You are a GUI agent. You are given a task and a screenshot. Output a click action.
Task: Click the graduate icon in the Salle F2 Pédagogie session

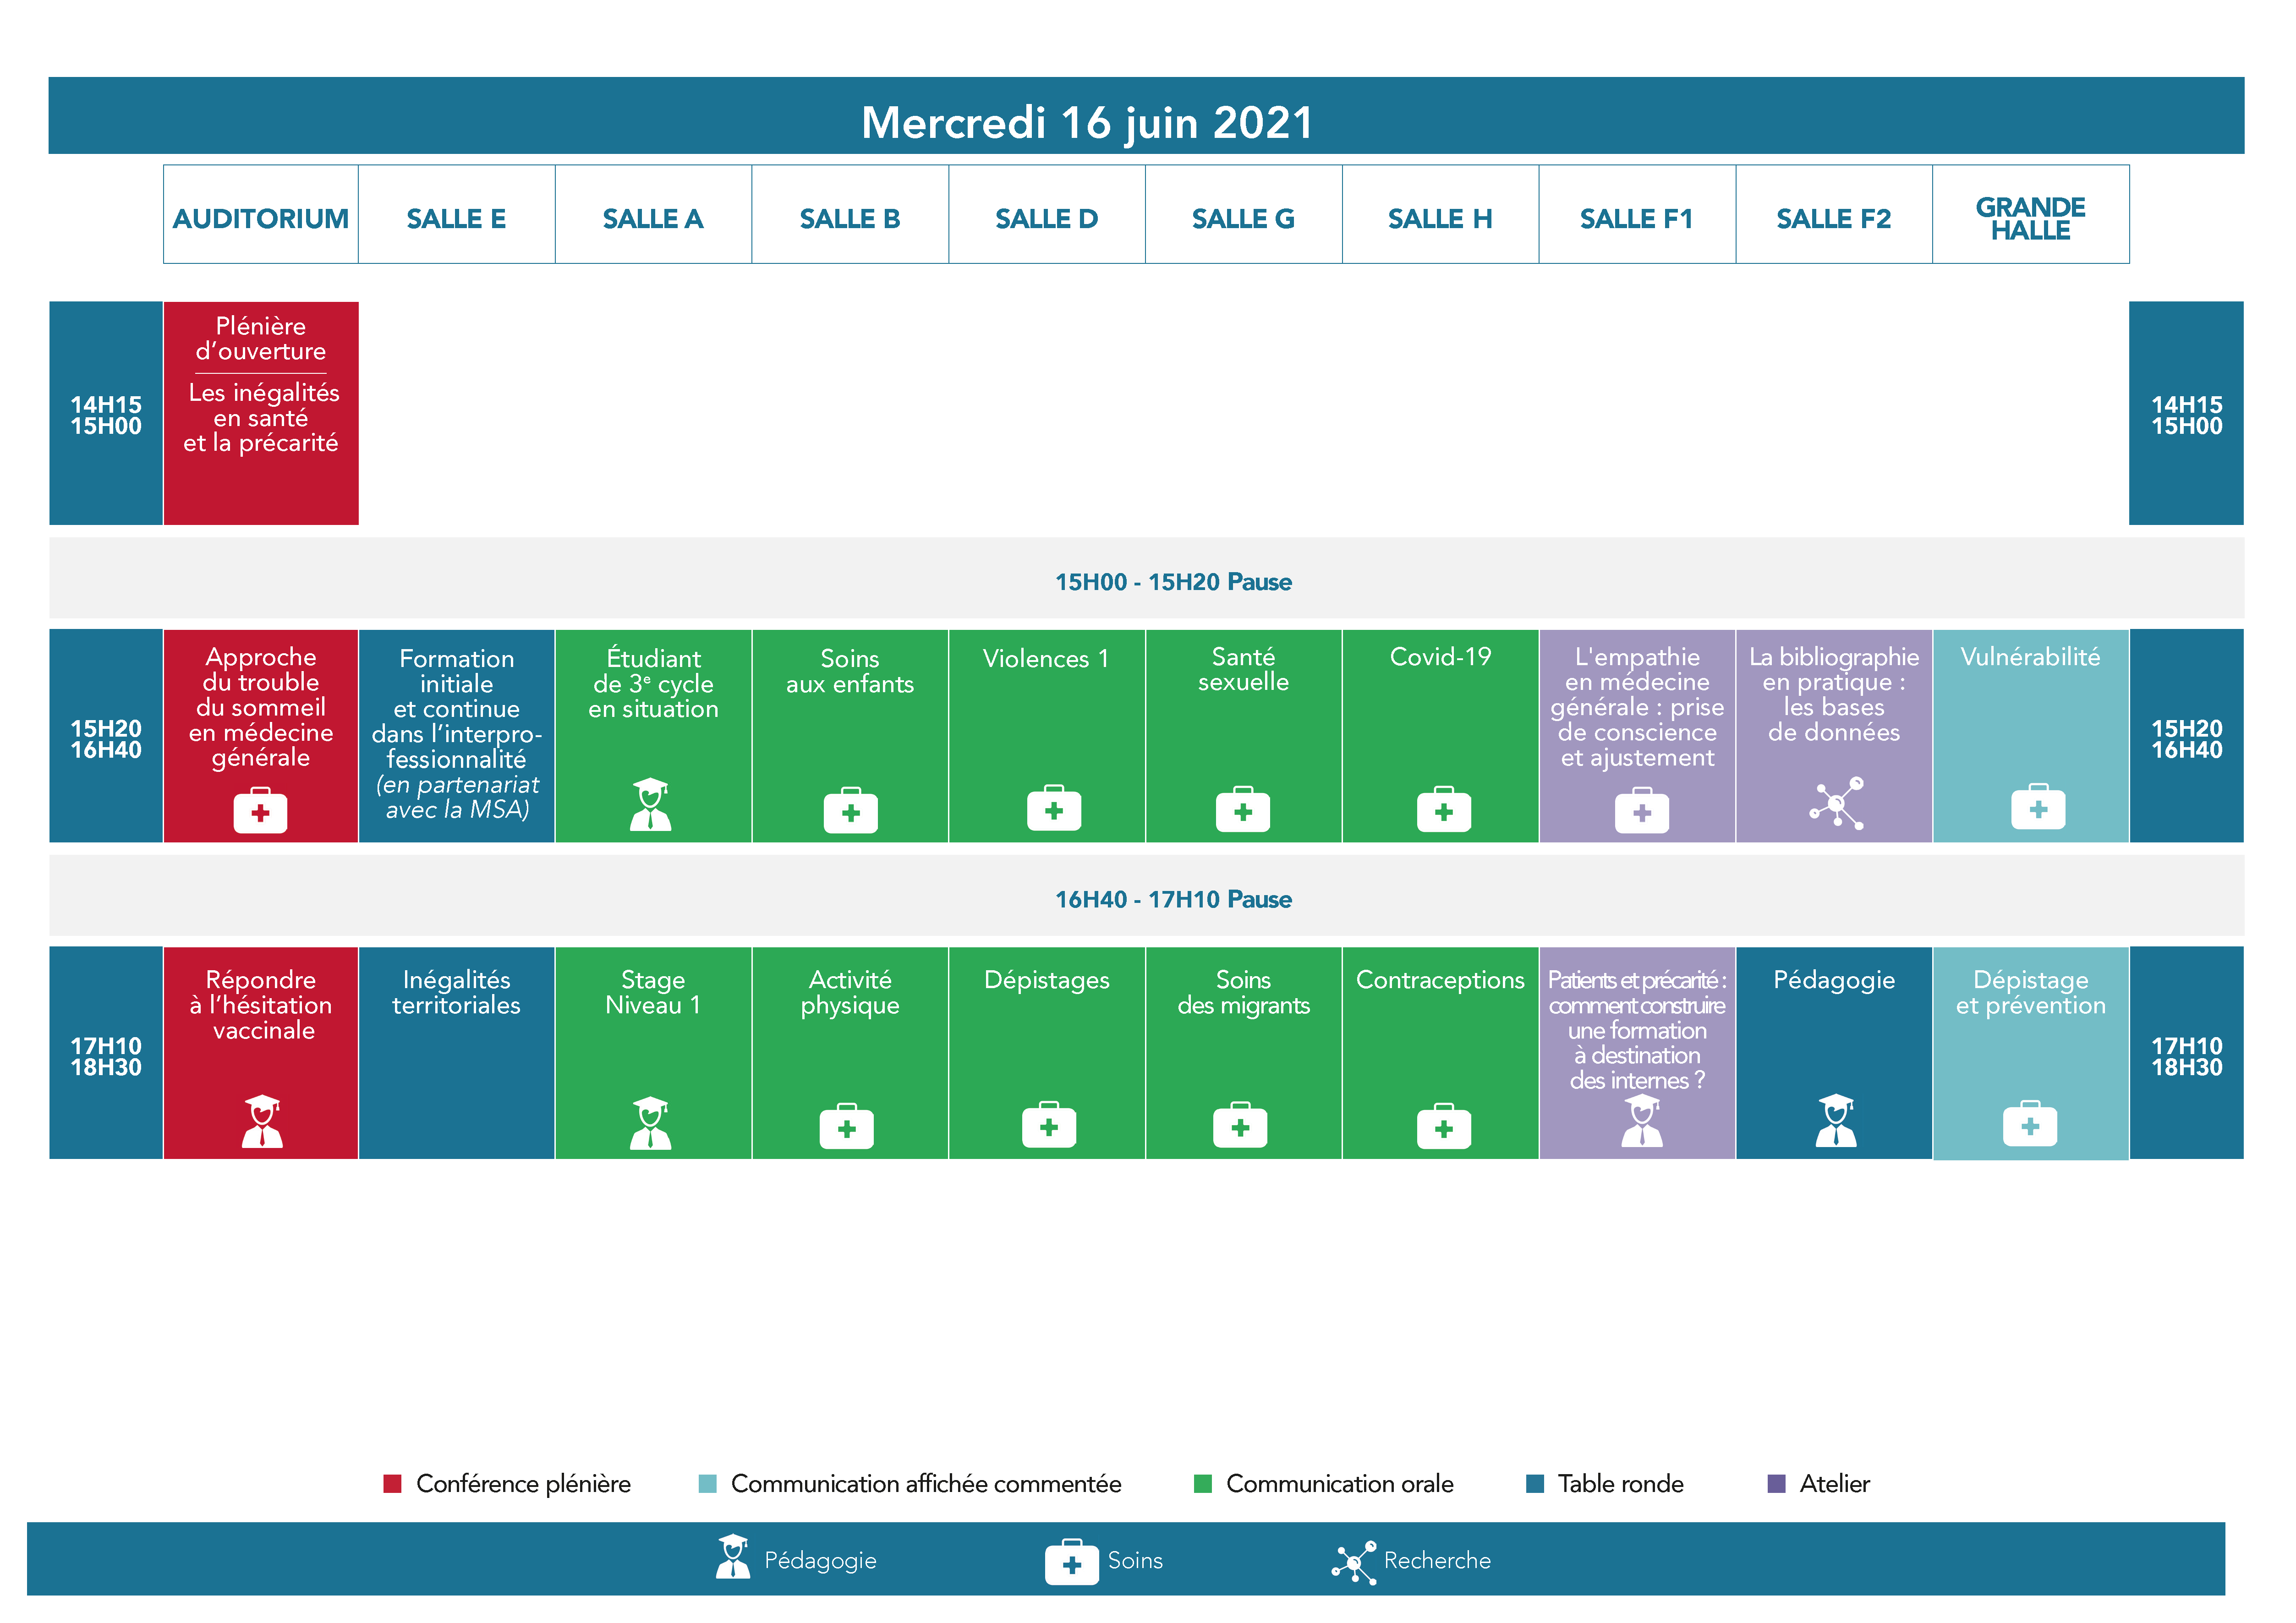[x=1836, y=1120]
